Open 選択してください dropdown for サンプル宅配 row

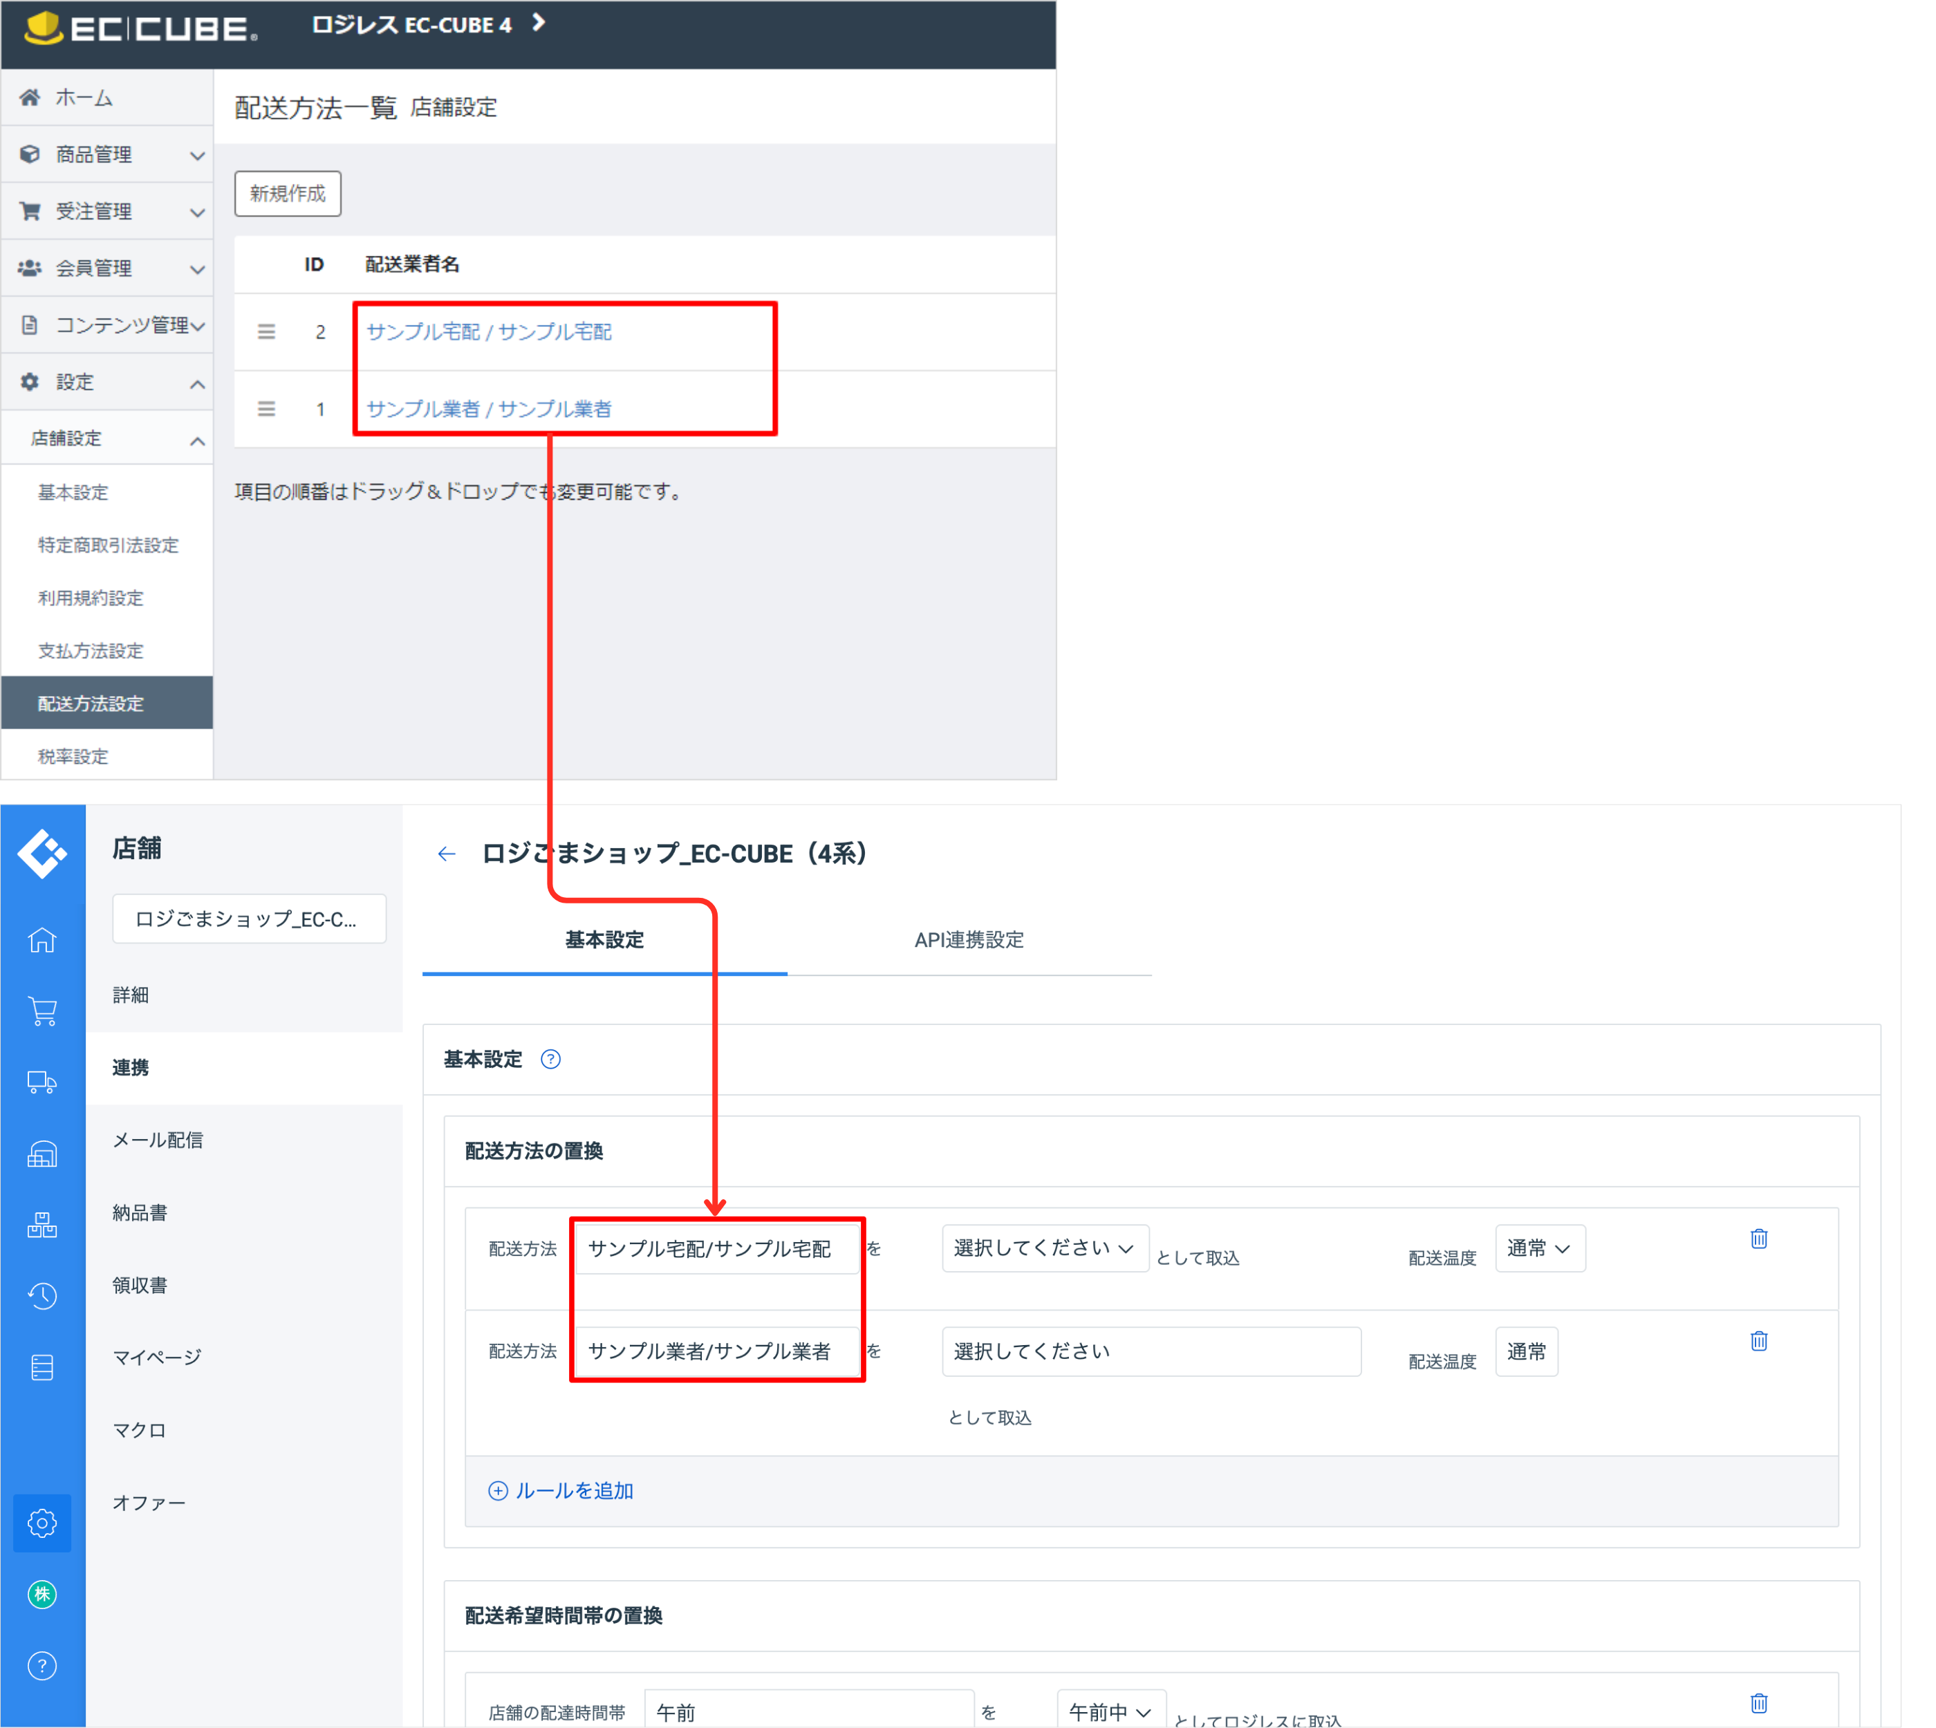[x=1044, y=1248]
